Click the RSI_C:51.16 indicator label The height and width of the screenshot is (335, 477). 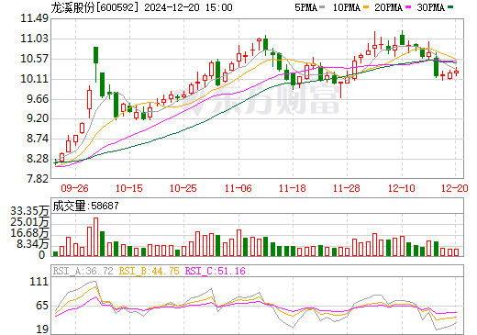[216, 271]
